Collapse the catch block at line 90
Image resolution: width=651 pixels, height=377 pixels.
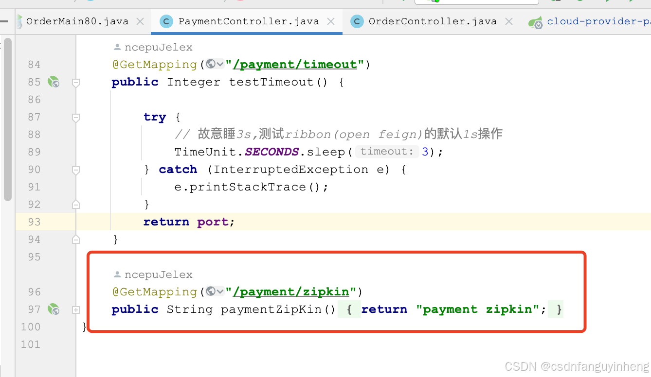coord(76,170)
